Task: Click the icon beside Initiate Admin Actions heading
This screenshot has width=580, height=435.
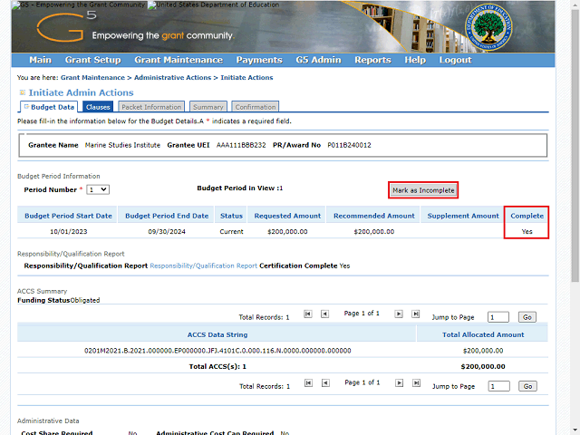Action: coord(22,92)
